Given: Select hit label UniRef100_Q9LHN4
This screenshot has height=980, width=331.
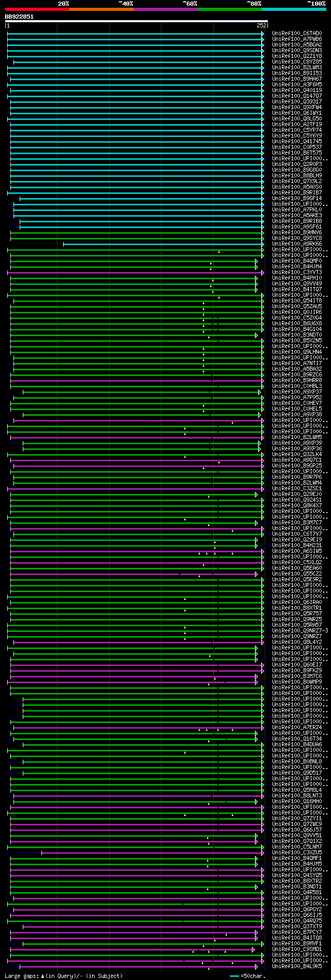Looking at the screenshot, I should click(297, 352).
